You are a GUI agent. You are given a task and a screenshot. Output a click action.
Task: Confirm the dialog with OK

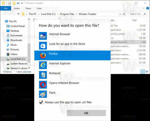tap(86, 113)
